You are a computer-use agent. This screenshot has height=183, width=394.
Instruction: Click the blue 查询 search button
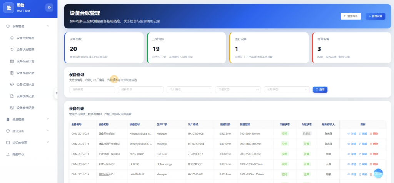coord(320,89)
